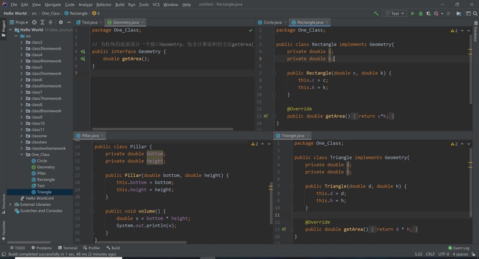Image resolution: width=479 pixels, height=259 pixels.
Task: Open the Terminal tool window
Action: (x=68, y=248)
